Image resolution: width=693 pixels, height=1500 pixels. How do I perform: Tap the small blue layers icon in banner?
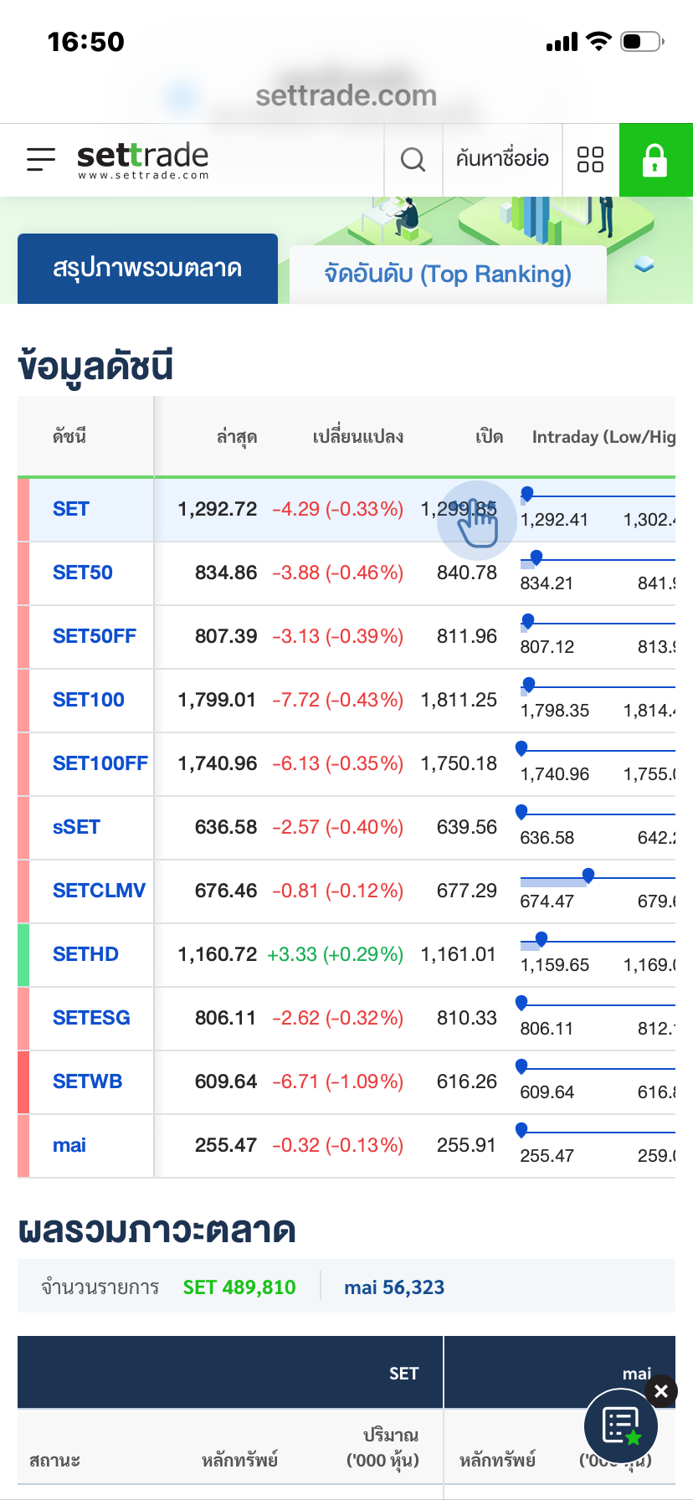pos(644,265)
